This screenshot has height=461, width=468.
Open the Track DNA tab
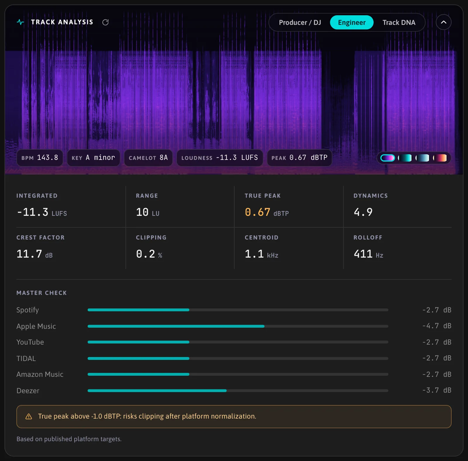coord(399,23)
